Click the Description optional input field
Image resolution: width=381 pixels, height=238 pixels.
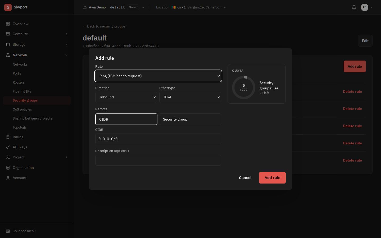point(158,160)
